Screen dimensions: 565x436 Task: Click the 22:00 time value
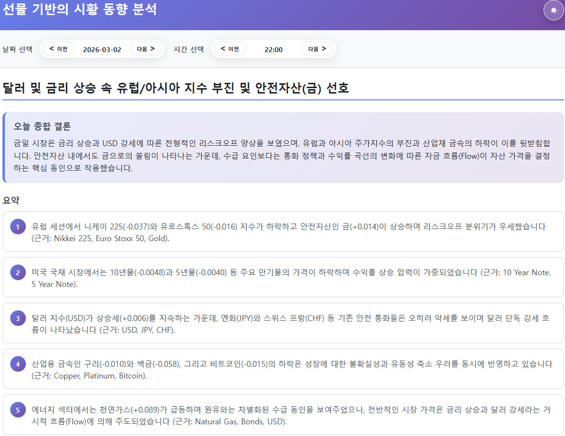point(273,49)
